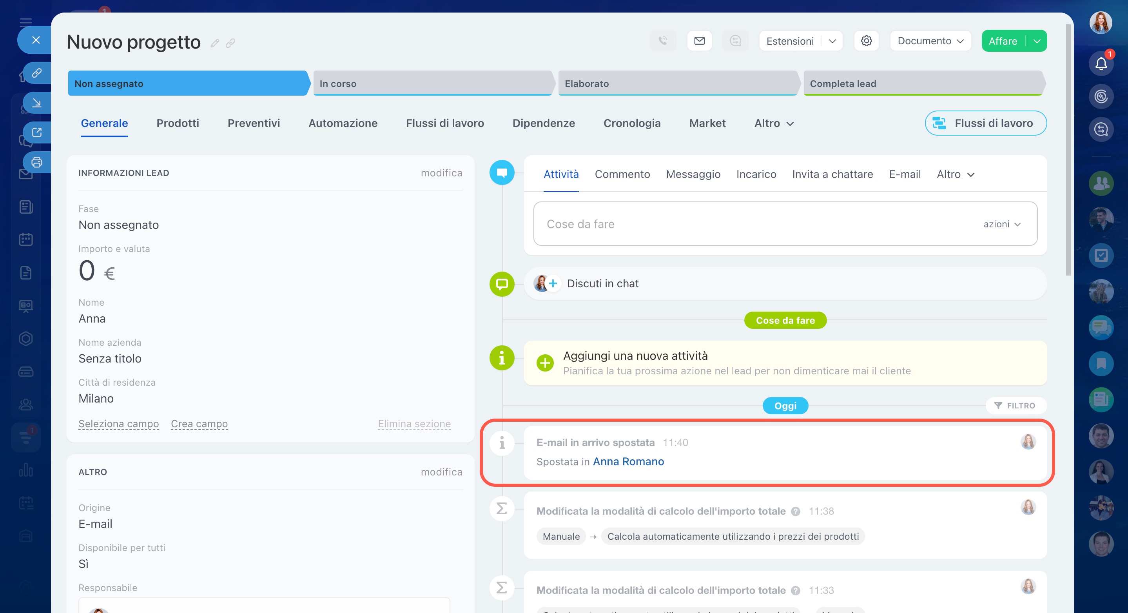The image size is (1128, 613).
Task: Click the Anna Romano link
Action: pos(628,461)
